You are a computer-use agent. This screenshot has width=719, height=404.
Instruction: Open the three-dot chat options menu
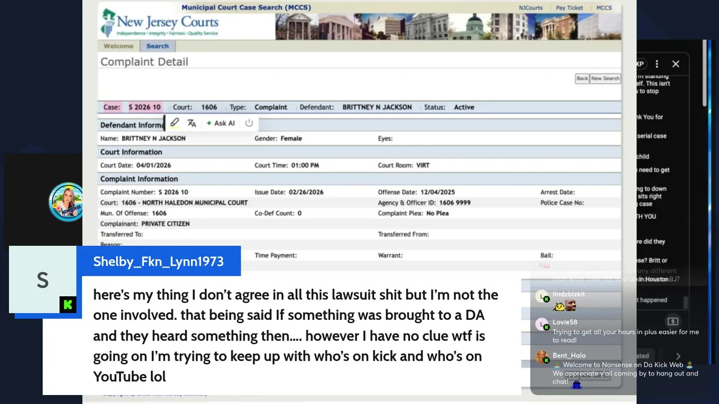pyautogui.click(x=657, y=64)
